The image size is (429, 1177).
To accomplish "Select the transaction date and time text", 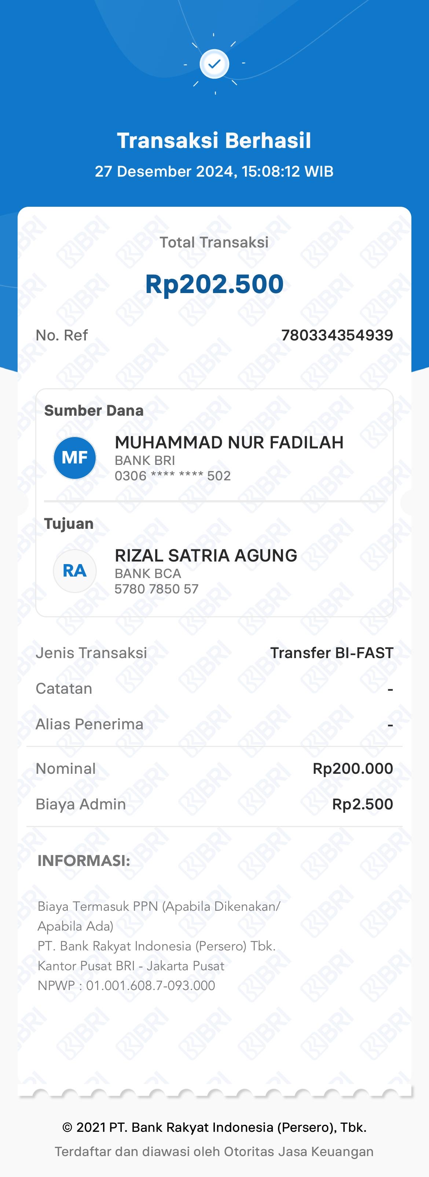I will [214, 172].
